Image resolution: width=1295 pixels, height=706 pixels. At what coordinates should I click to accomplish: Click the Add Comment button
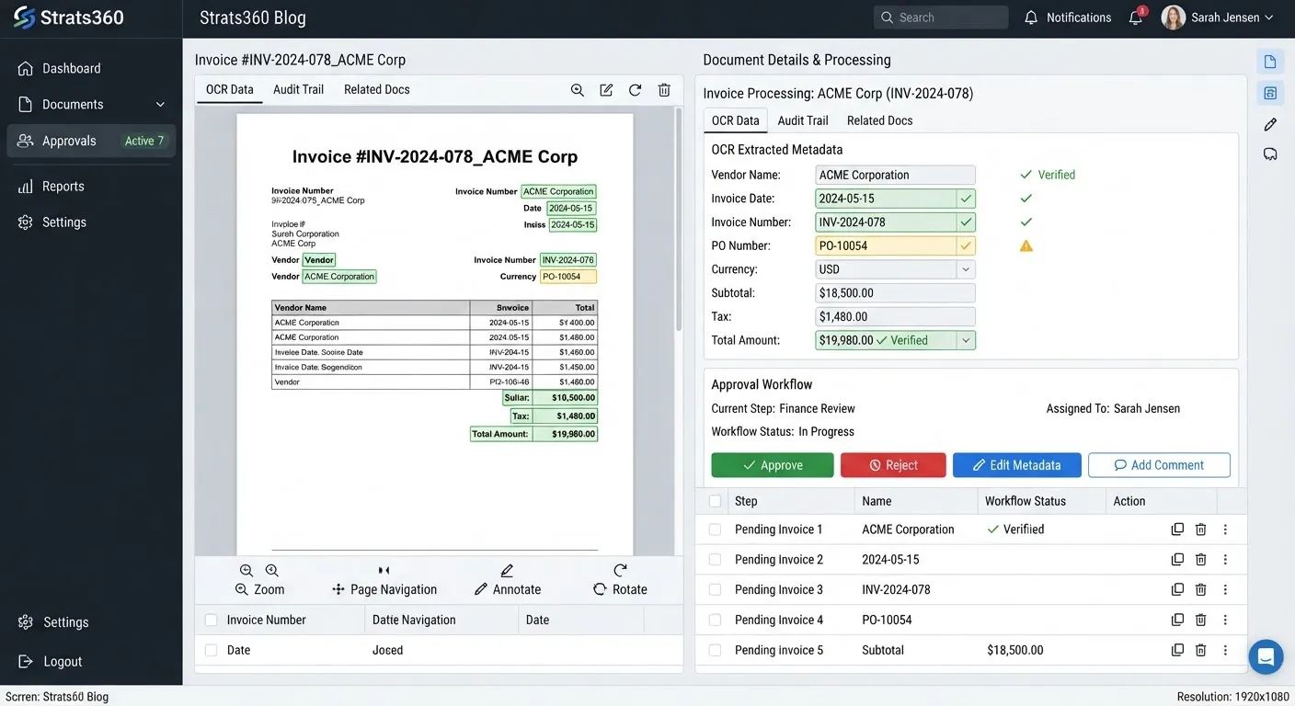[x=1159, y=465]
